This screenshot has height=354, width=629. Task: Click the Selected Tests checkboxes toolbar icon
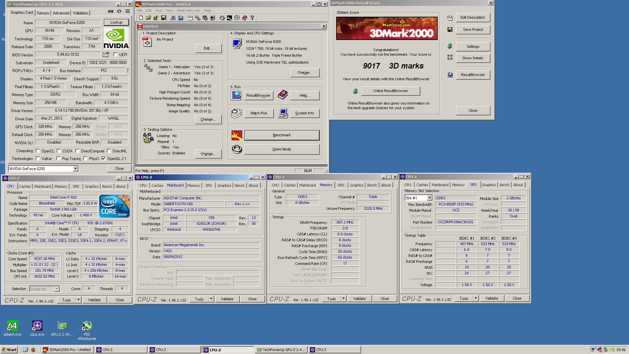coord(198,18)
